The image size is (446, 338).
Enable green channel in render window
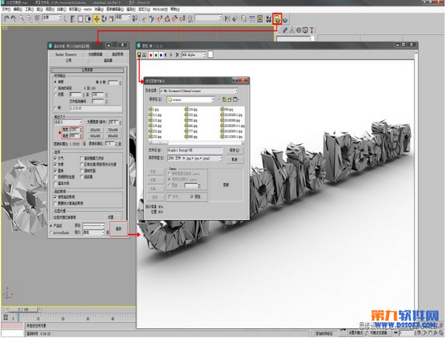156,54
